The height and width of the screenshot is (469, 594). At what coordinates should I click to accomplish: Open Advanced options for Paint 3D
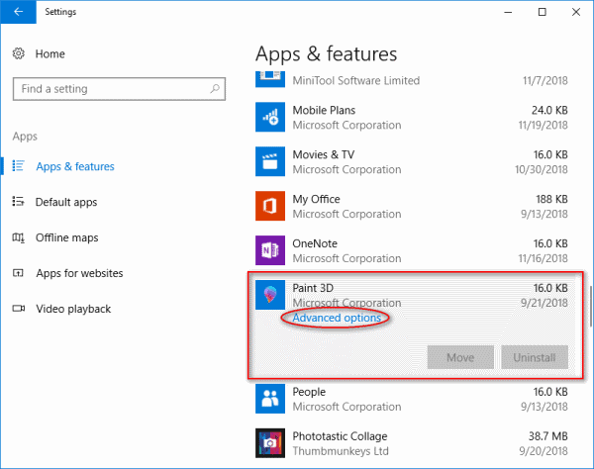click(x=336, y=318)
